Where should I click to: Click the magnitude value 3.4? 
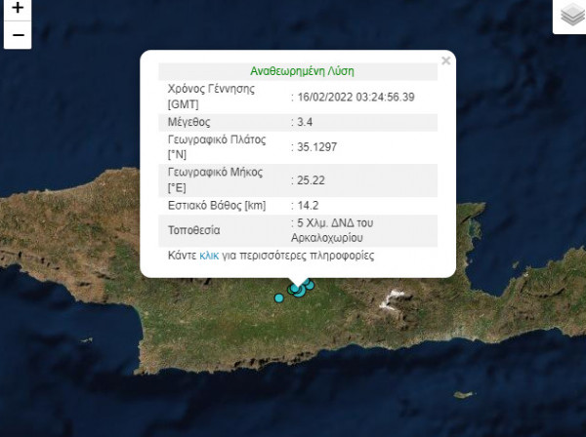305,122
